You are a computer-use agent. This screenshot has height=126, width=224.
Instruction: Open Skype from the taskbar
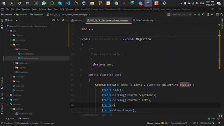point(60,3)
